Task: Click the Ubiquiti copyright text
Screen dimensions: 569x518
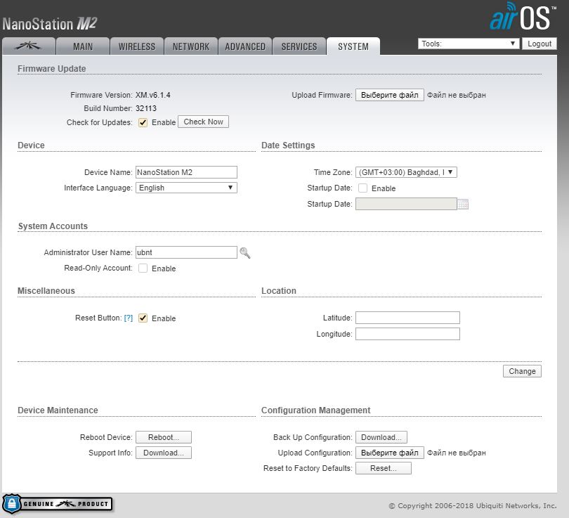Action: pos(473,505)
